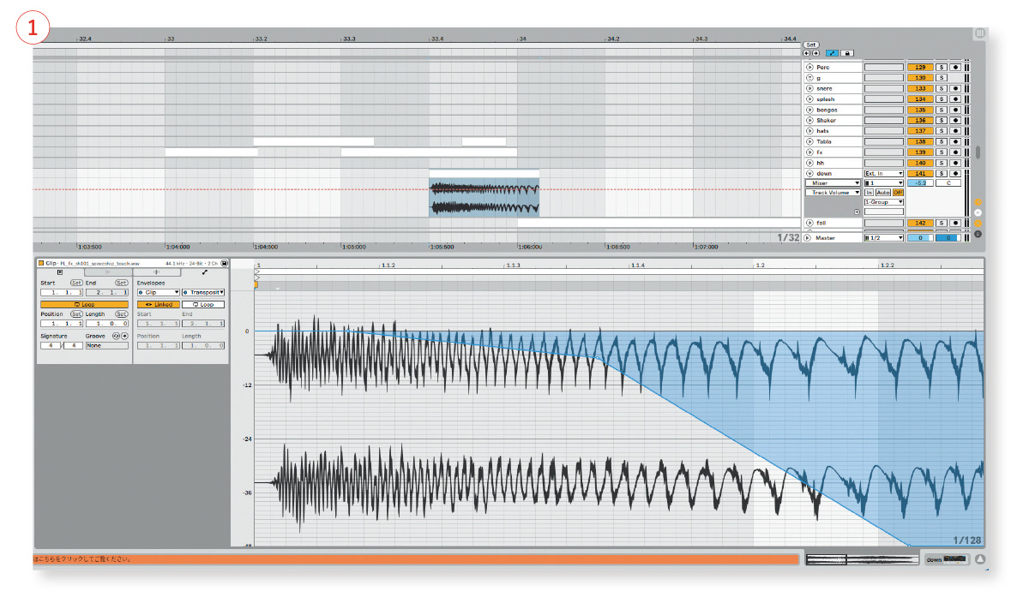Arm the Shaker track for recording

click(x=955, y=120)
